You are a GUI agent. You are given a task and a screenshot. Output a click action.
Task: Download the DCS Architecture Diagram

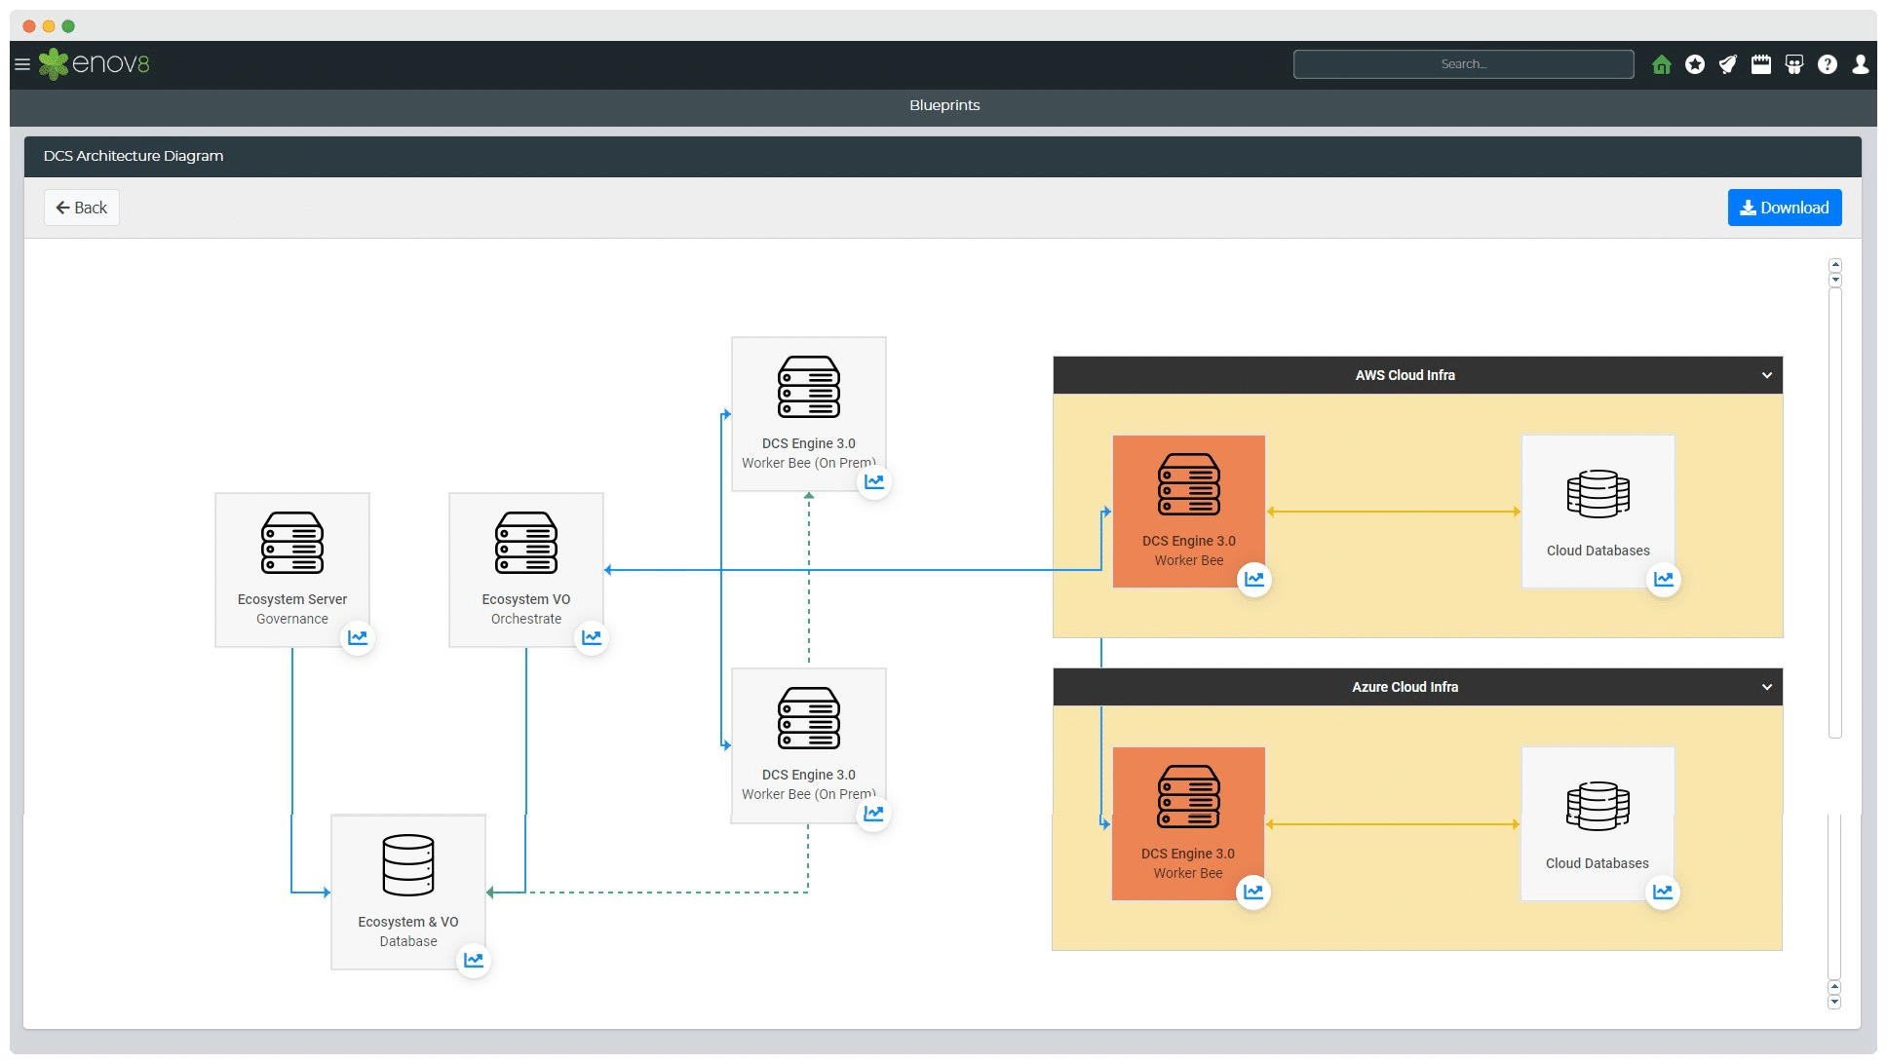1784,207
